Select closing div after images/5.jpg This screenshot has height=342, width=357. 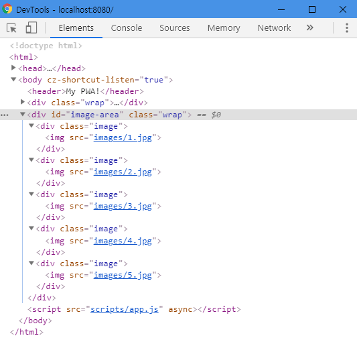coord(50,286)
